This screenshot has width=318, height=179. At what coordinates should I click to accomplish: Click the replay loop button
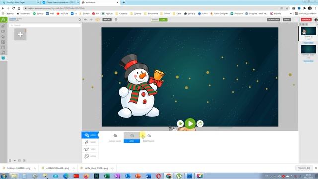[200, 123]
